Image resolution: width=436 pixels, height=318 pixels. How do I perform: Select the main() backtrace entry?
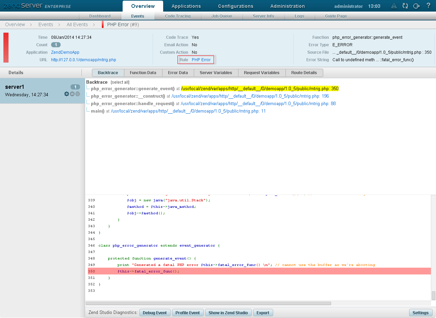pyautogui.click(x=97, y=111)
